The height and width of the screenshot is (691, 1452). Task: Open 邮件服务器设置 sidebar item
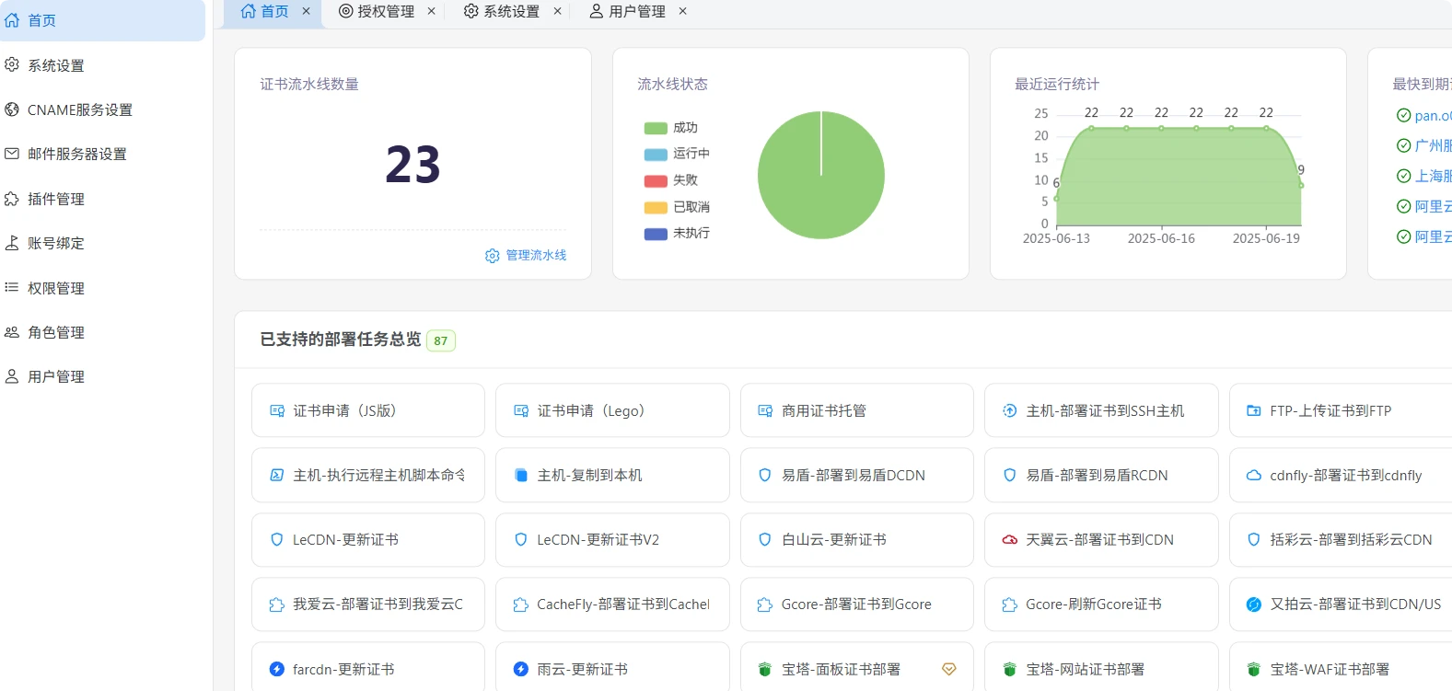pos(101,154)
